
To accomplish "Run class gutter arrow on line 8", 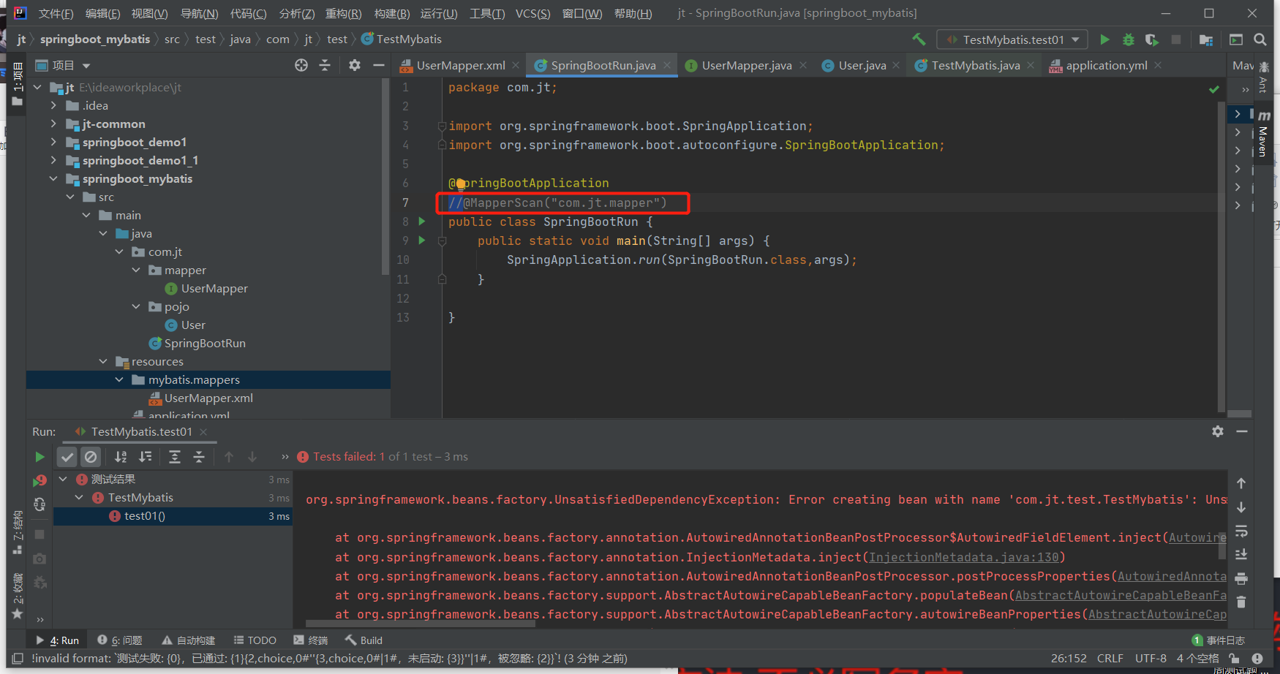I will [422, 221].
